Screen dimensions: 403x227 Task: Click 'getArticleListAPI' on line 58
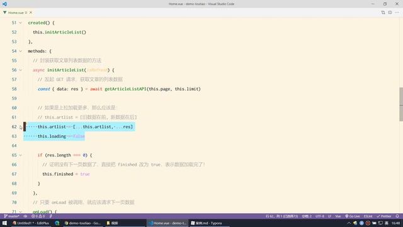(x=125, y=89)
